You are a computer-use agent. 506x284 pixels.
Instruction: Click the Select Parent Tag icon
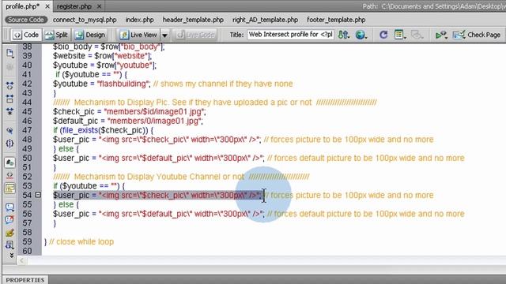(9, 130)
